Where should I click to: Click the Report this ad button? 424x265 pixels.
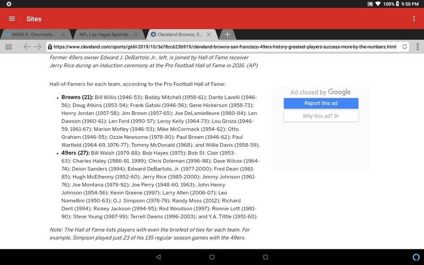[x=321, y=103]
